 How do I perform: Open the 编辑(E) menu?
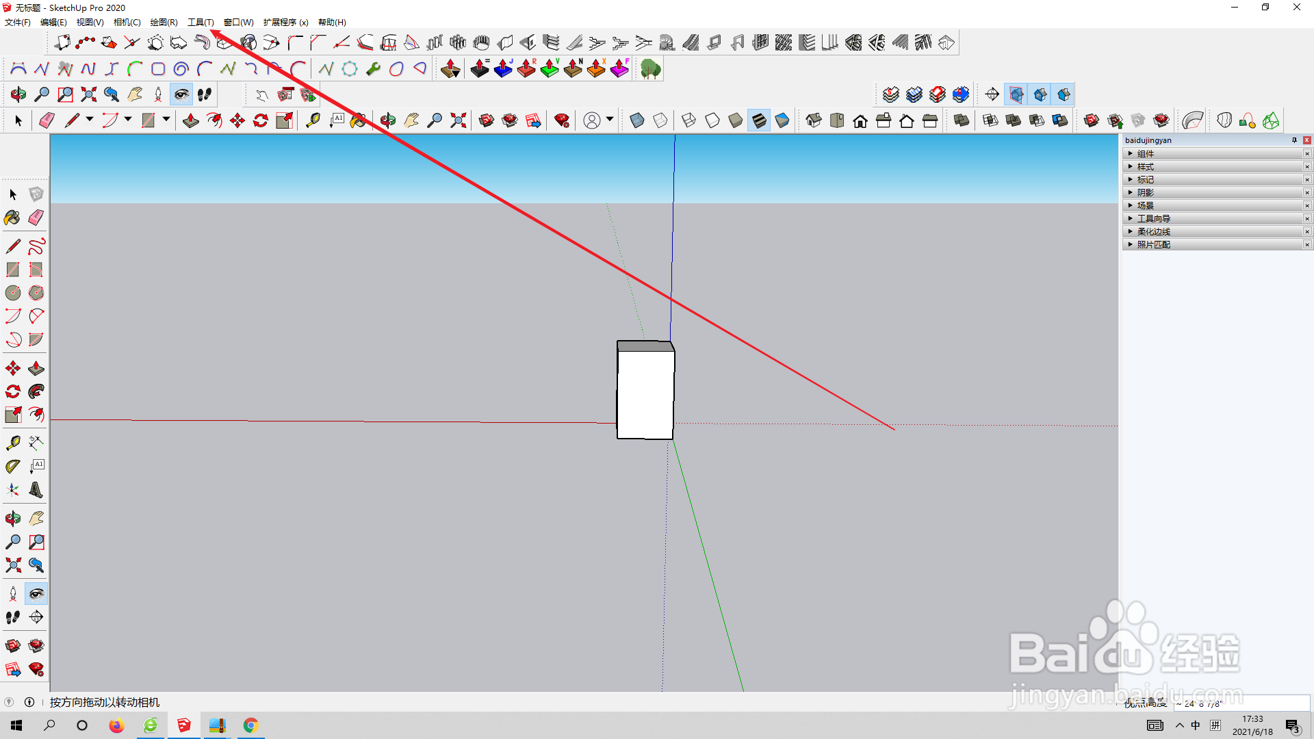click(53, 23)
